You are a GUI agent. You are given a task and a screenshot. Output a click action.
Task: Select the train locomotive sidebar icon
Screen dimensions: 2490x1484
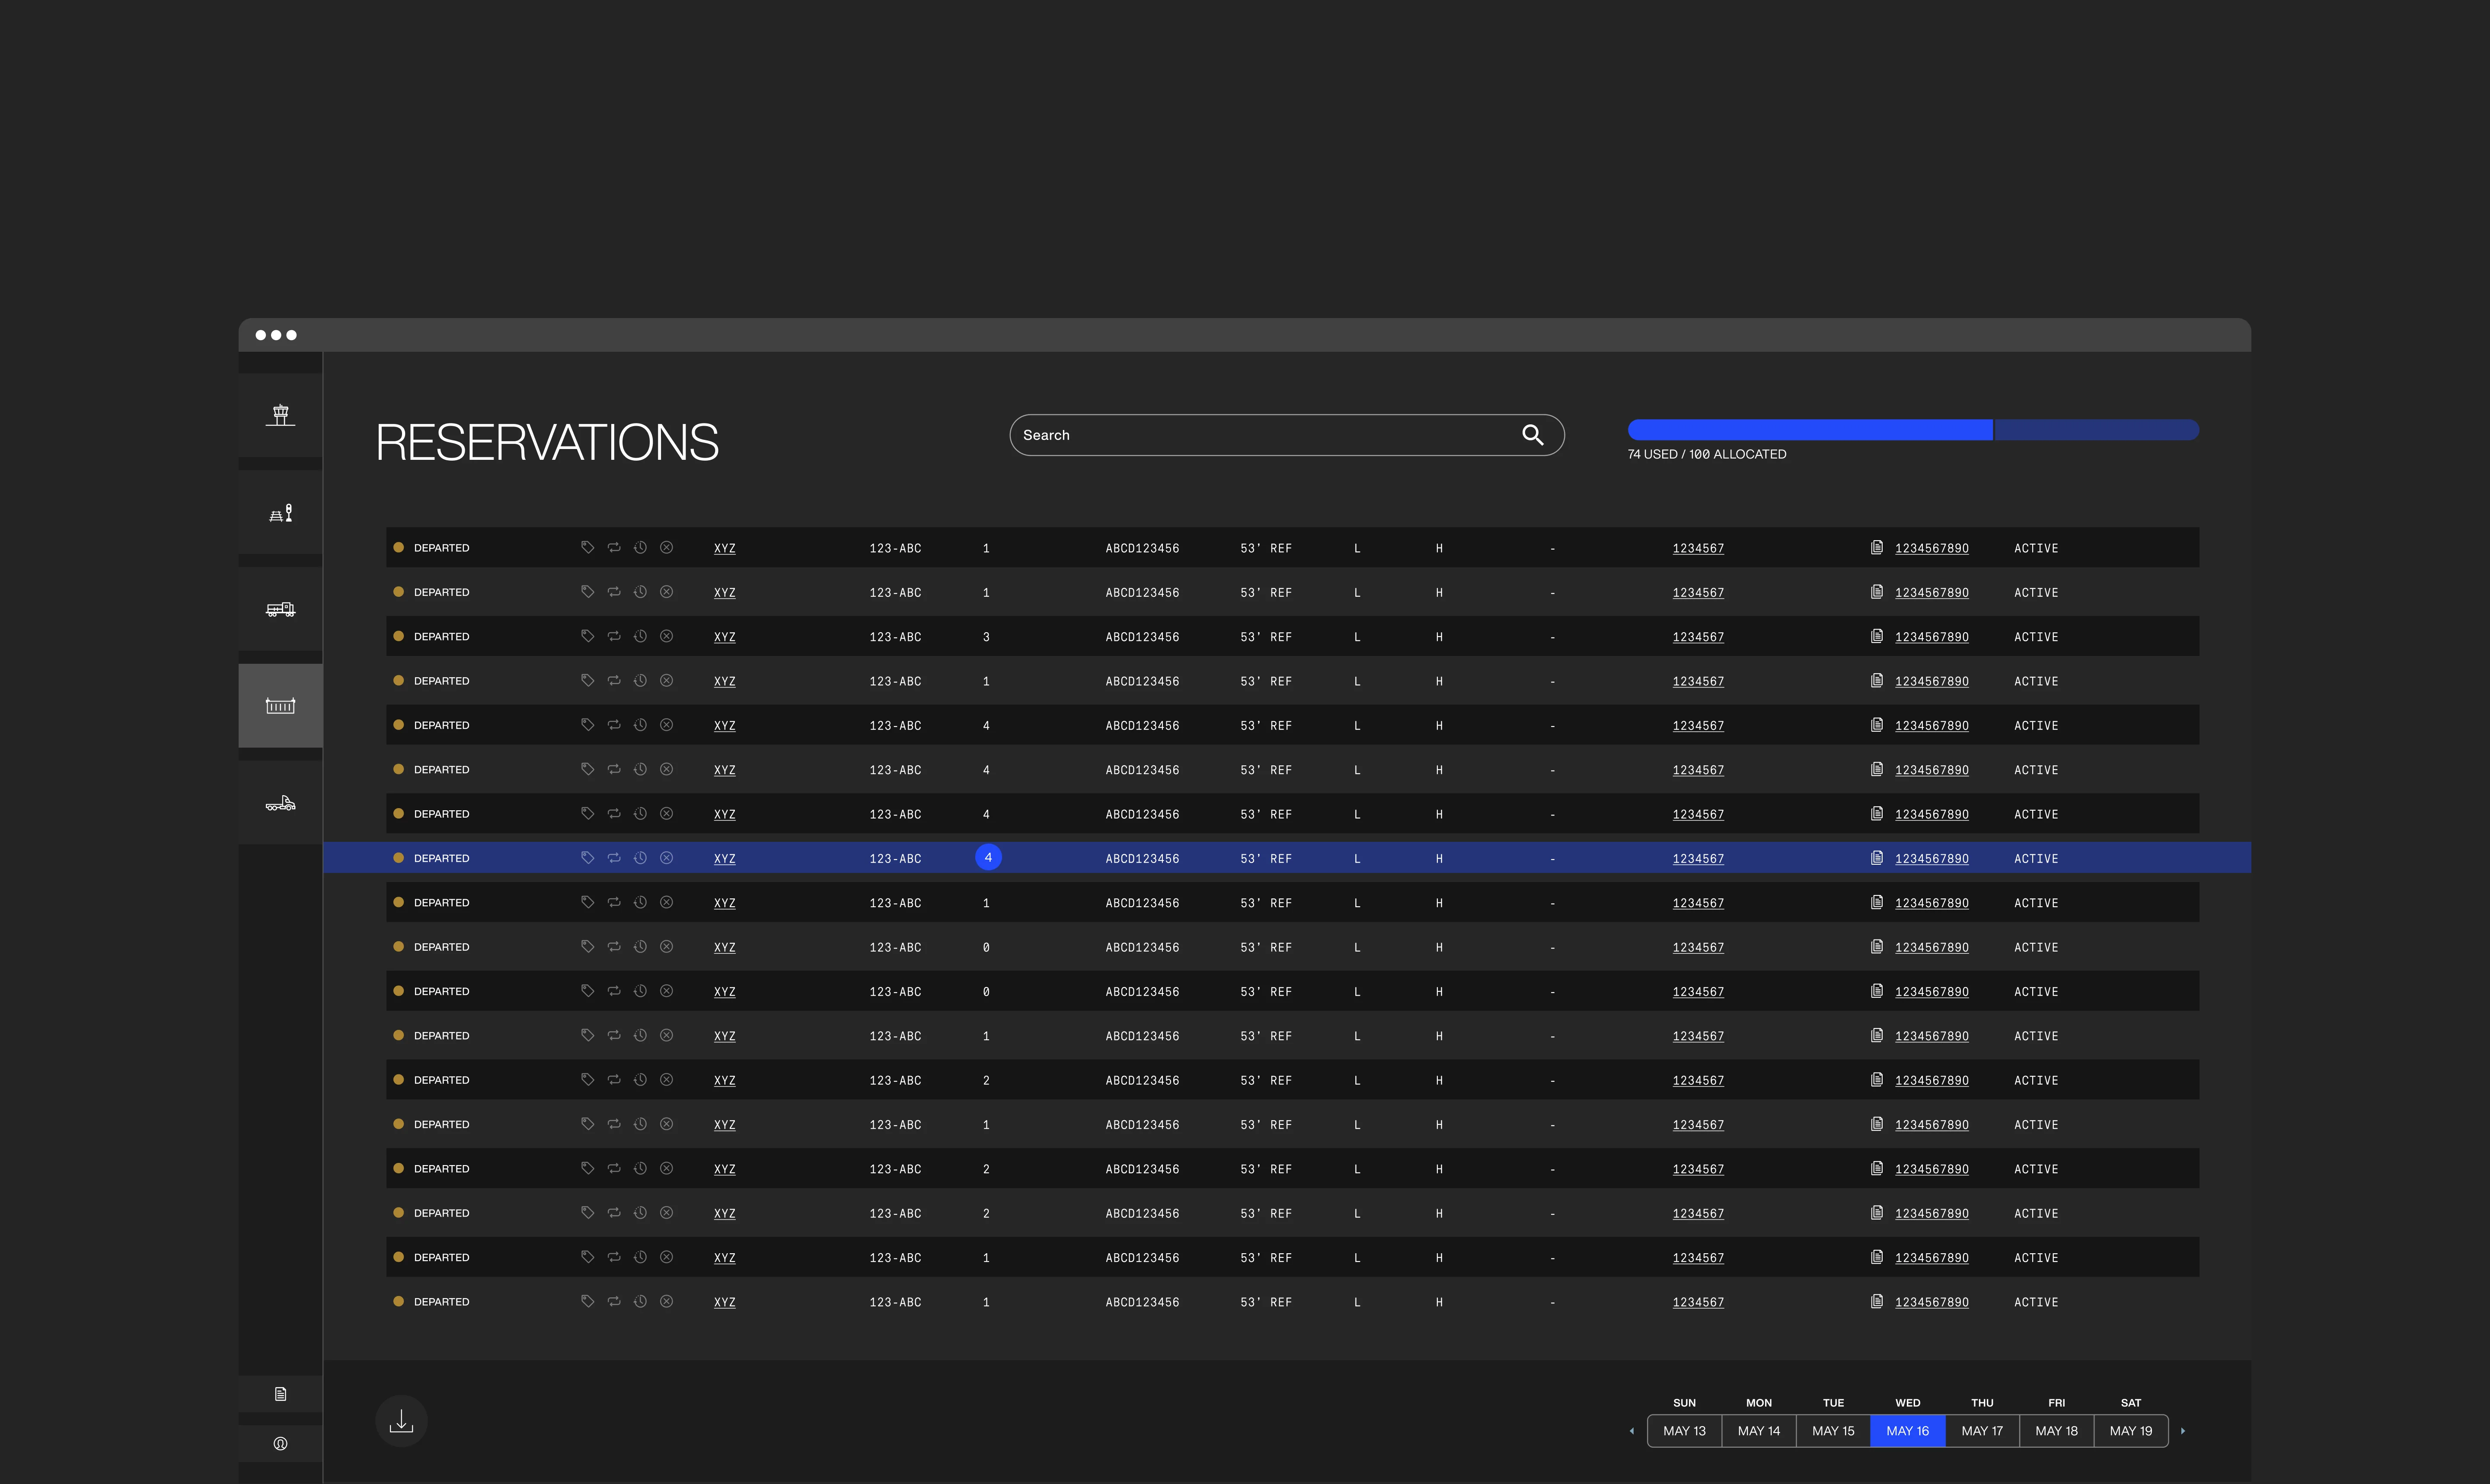click(280, 609)
